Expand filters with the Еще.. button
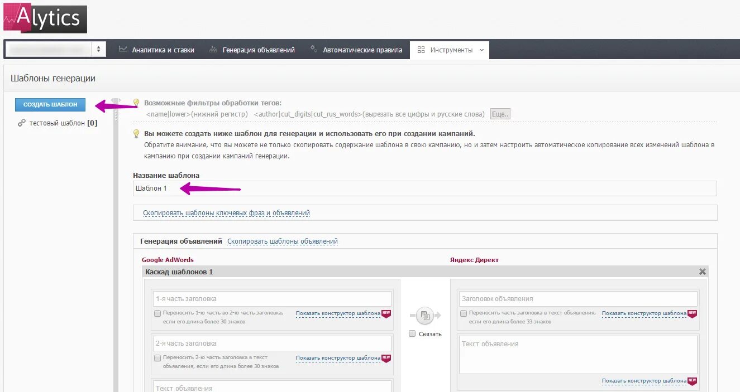Image resolution: width=740 pixels, height=392 pixels. [500, 114]
